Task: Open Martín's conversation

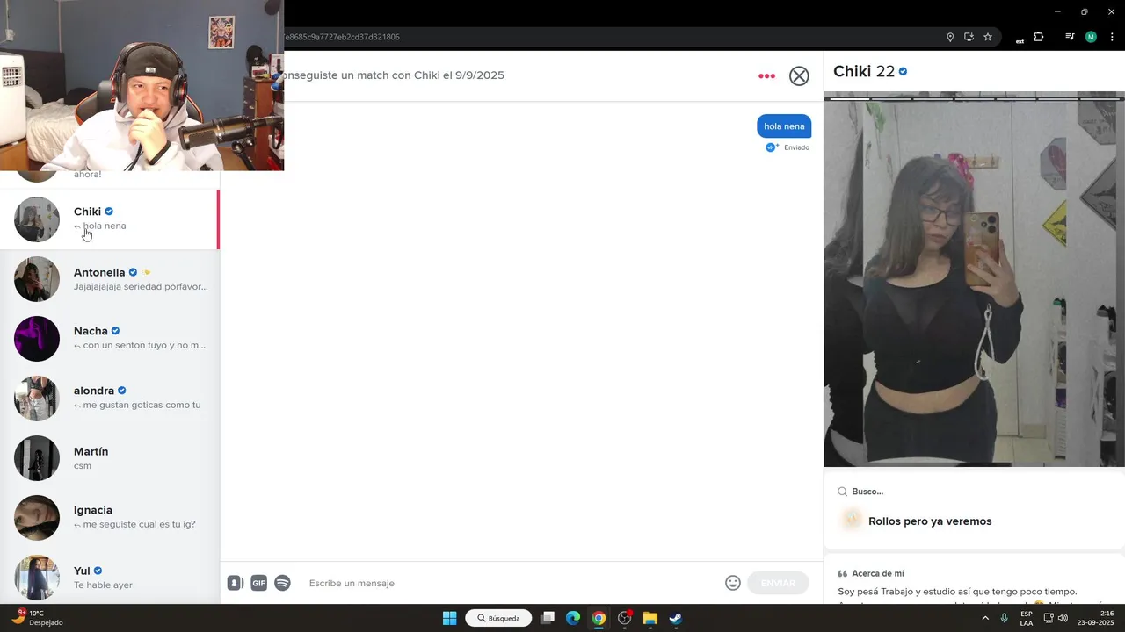Action: pos(109,457)
